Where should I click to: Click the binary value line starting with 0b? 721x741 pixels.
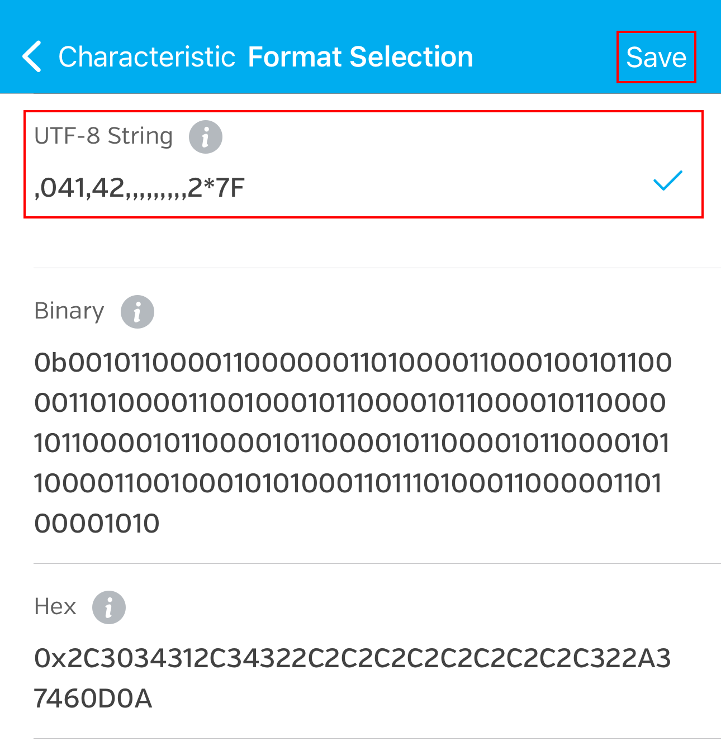point(353,363)
